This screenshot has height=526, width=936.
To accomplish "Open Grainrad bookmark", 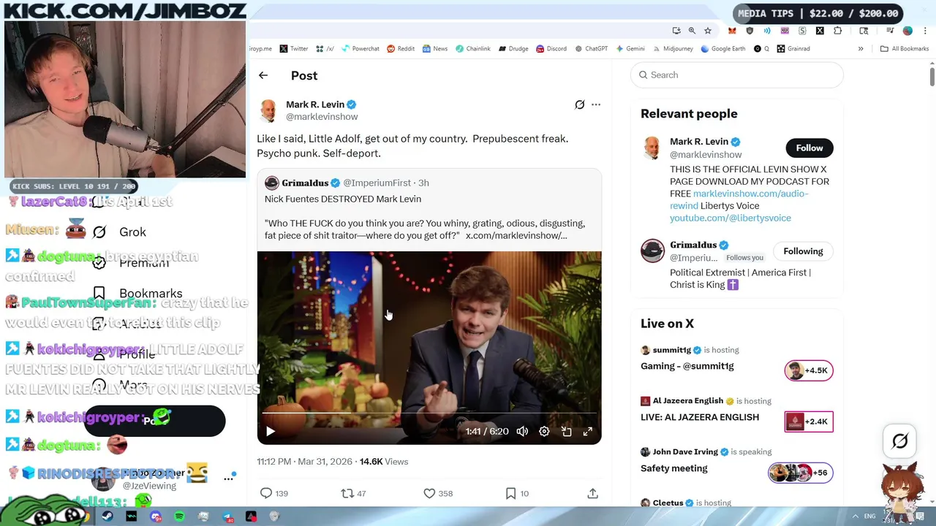I will (793, 49).
